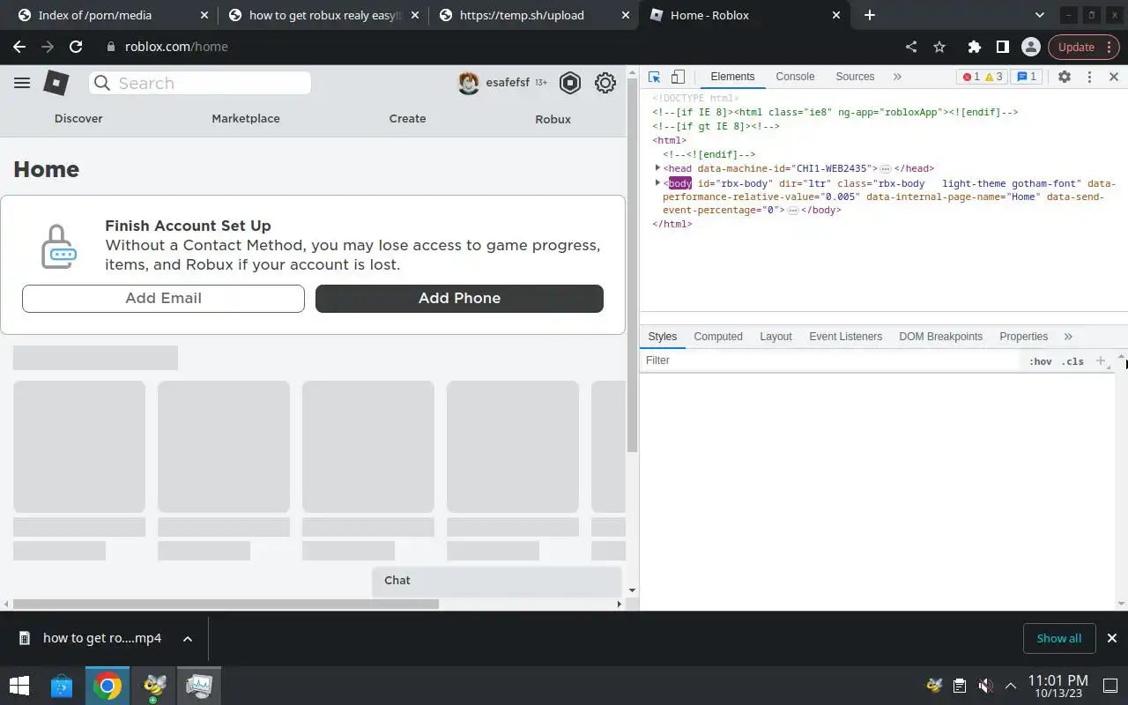
Task: Open the Styles pane tab
Action: 662,337
